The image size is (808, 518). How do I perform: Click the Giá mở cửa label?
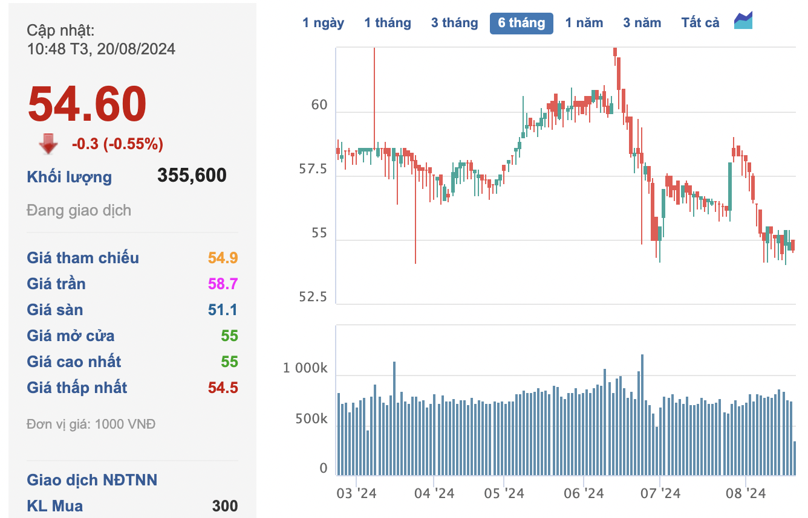pyautogui.click(x=71, y=336)
